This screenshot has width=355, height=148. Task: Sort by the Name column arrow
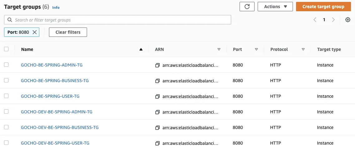141,49
